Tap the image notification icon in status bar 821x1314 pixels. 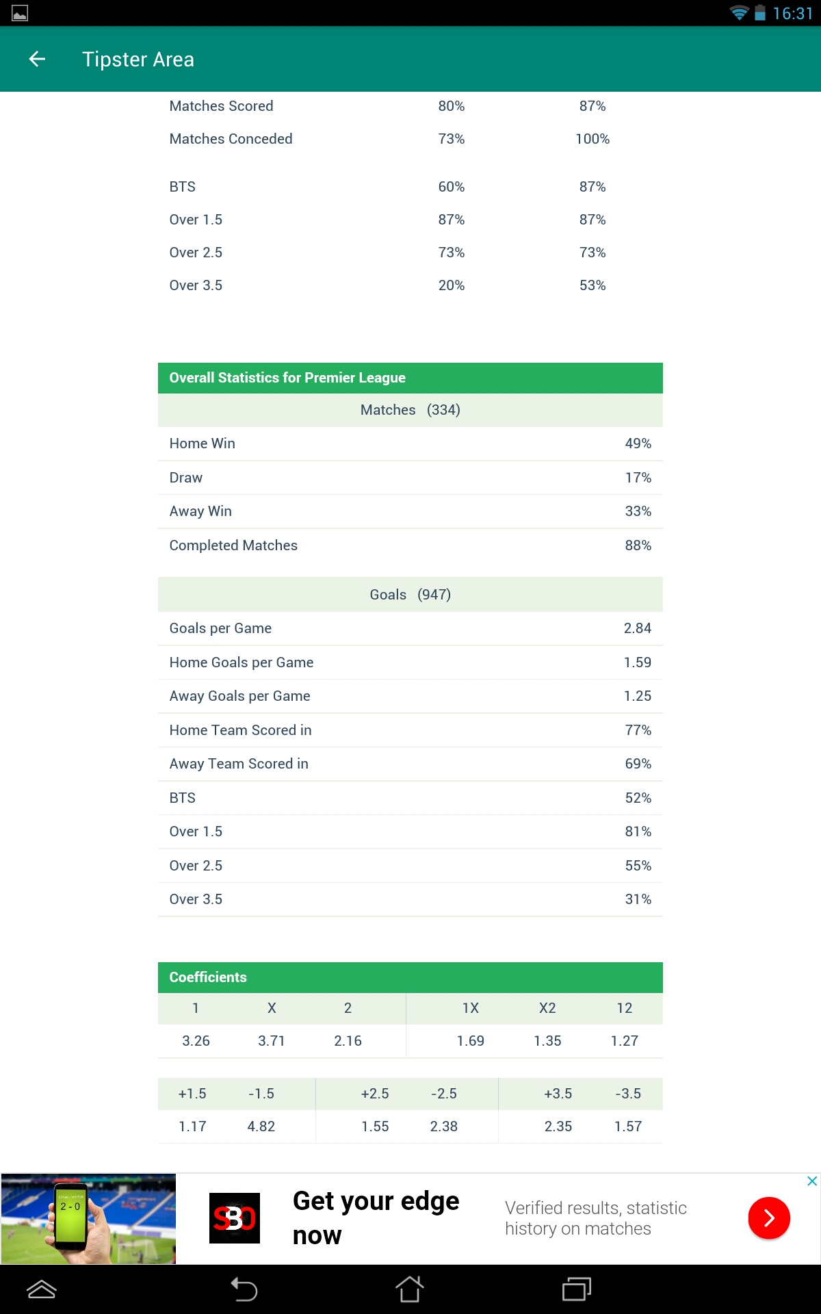click(20, 13)
